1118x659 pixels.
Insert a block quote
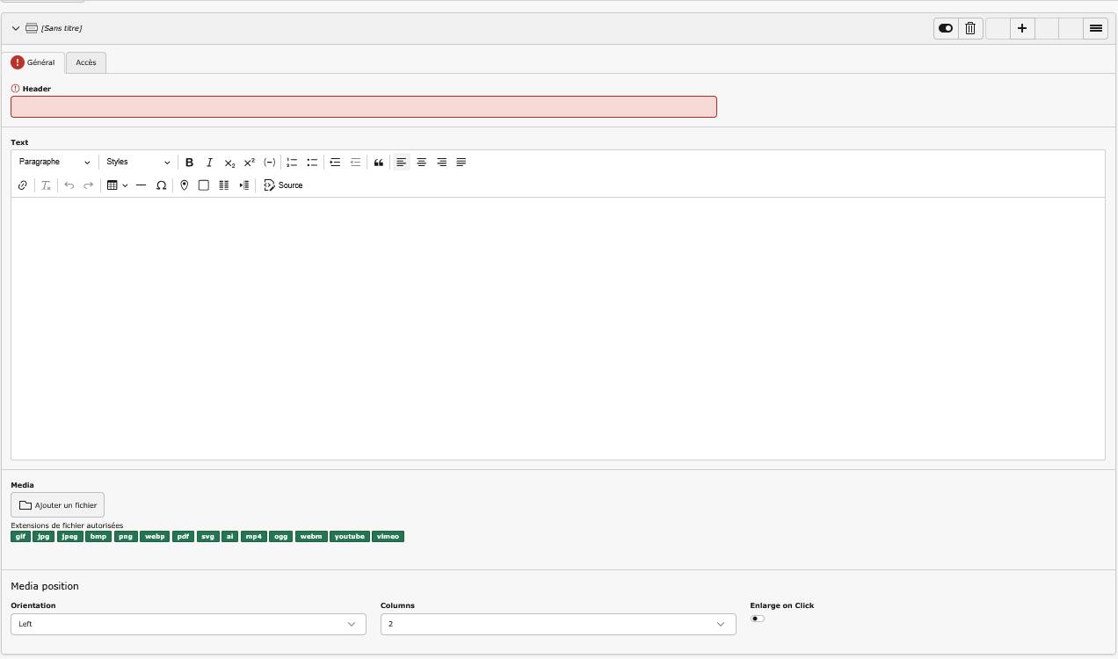[379, 163]
